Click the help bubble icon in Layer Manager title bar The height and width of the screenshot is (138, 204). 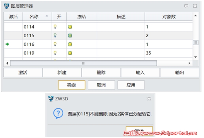click(186, 6)
